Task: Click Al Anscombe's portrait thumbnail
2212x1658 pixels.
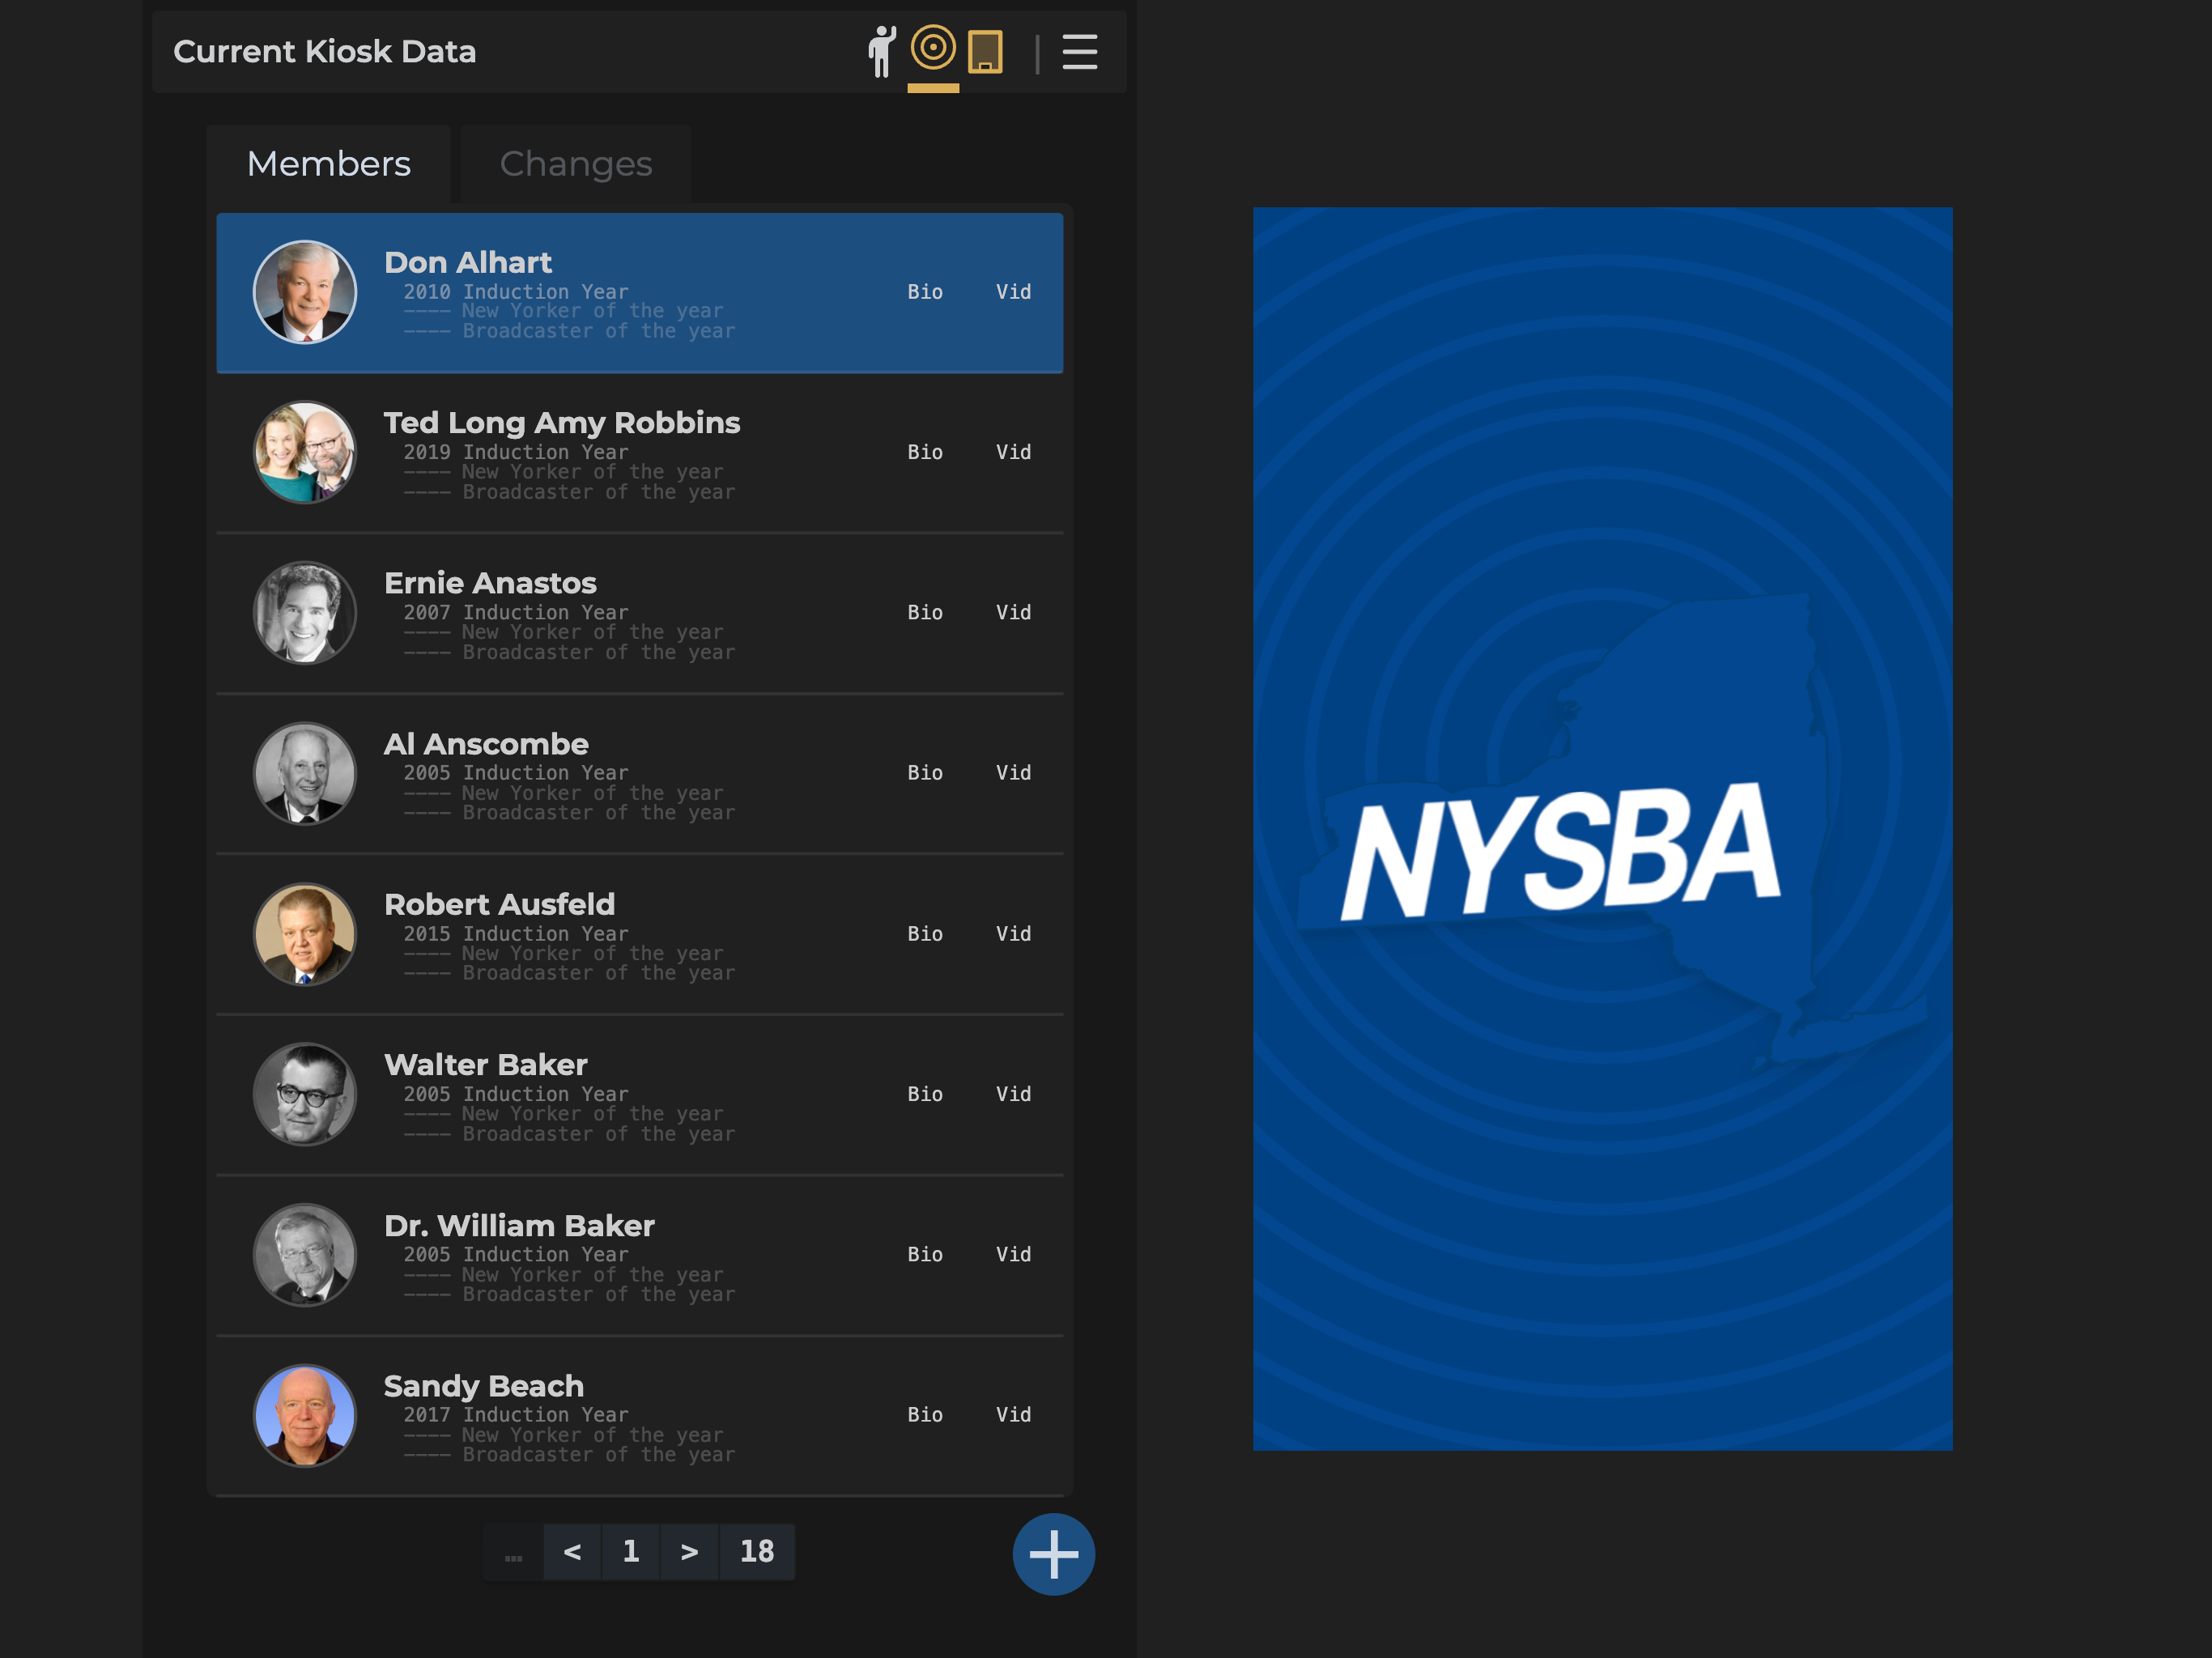Action: (305, 773)
